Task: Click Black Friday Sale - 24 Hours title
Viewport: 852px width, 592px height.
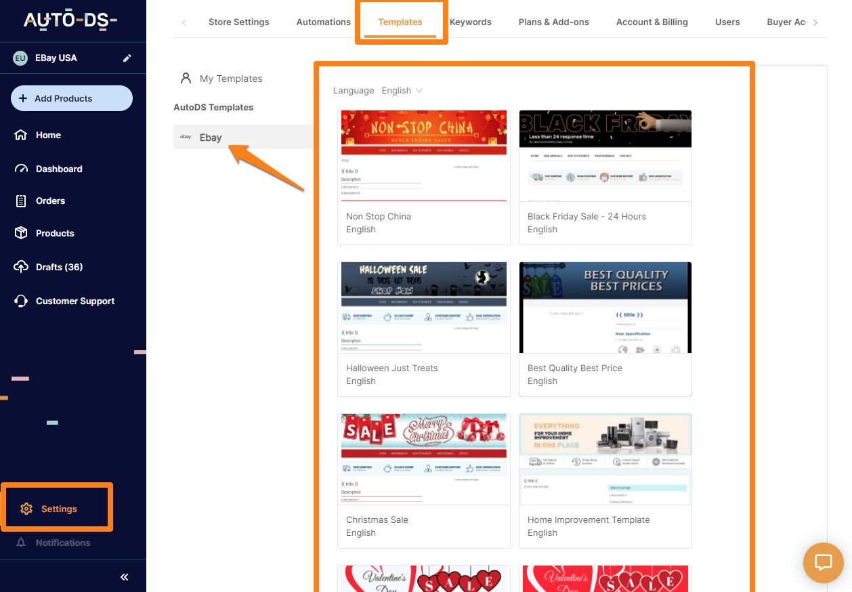Action: coord(587,217)
